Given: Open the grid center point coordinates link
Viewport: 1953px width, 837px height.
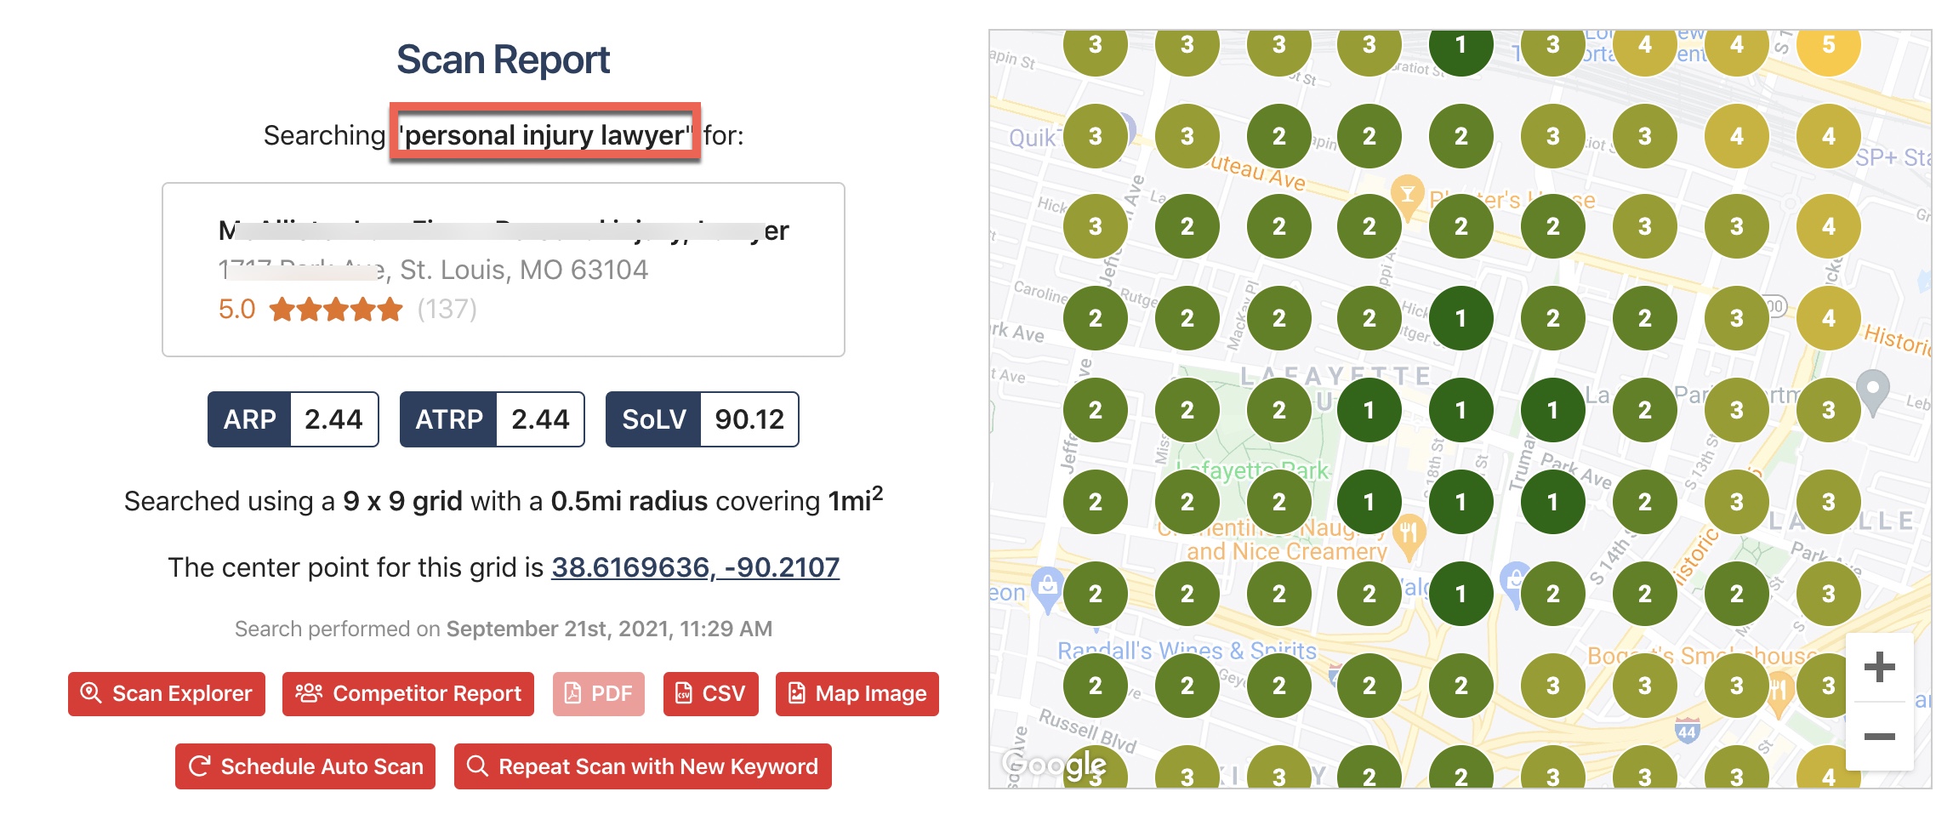Looking at the screenshot, I should tap(695, 567).
